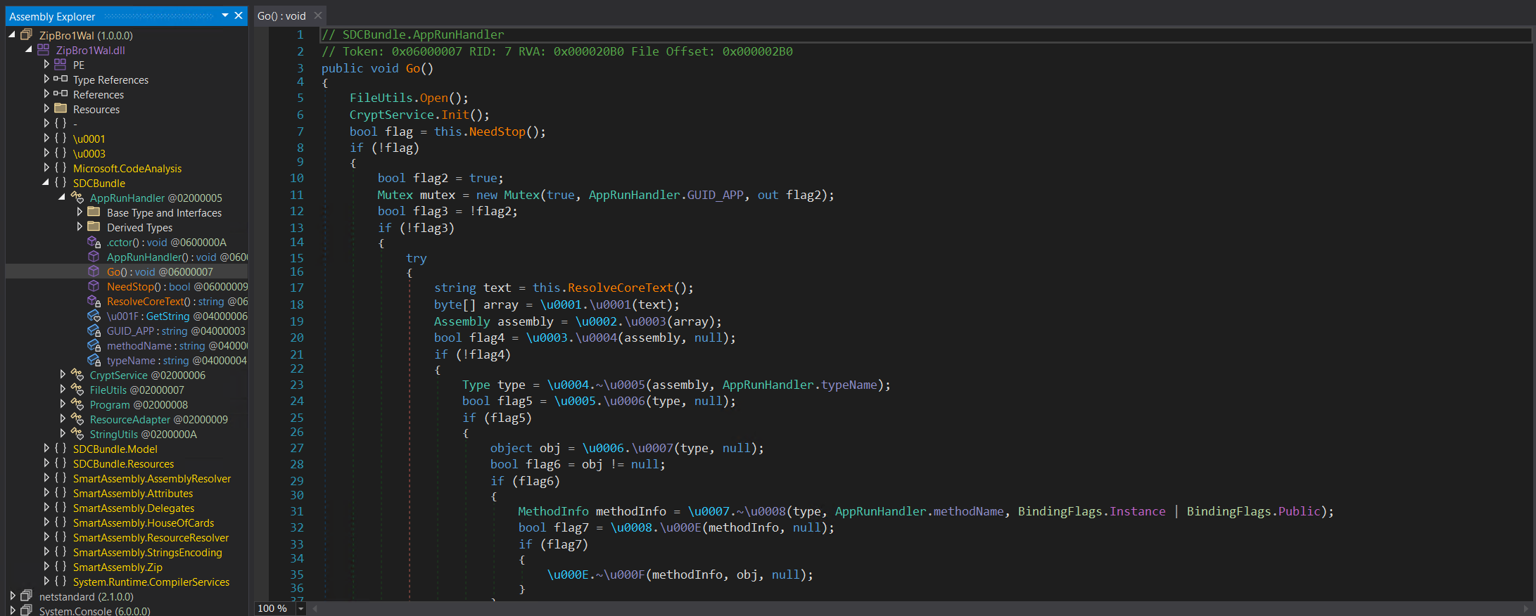1536x616 pixels.
Task: Open the zoom level 100 % dropdown
Action: tap(301, 608)
